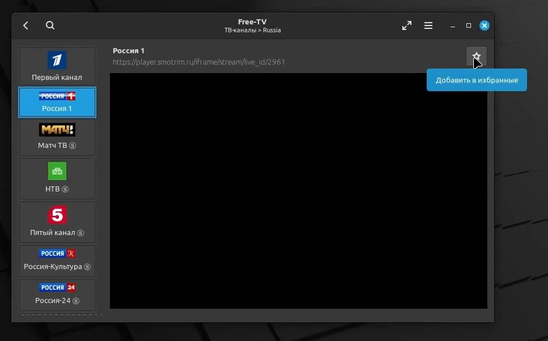Click the player.smotrim.ru stream URL

pos(198,62)
